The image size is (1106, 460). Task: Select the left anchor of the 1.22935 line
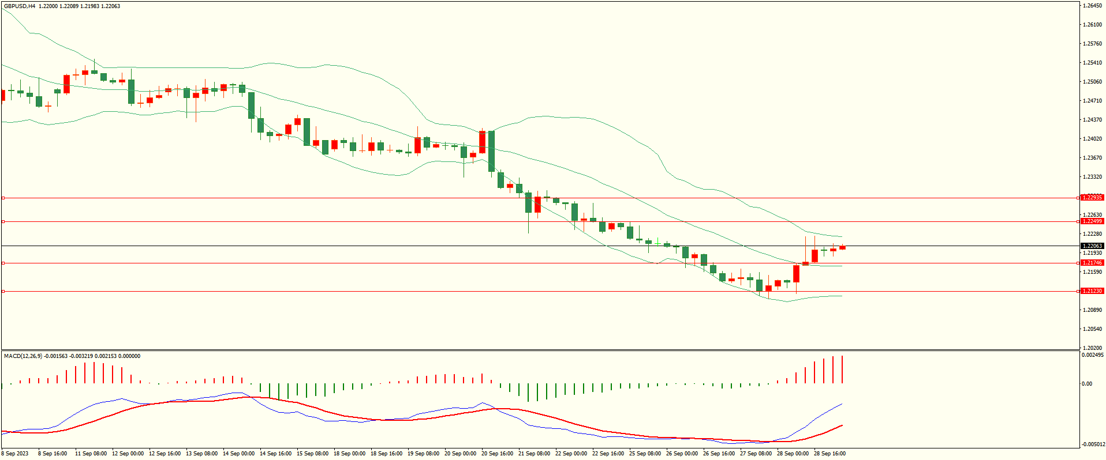pos(3,198)
